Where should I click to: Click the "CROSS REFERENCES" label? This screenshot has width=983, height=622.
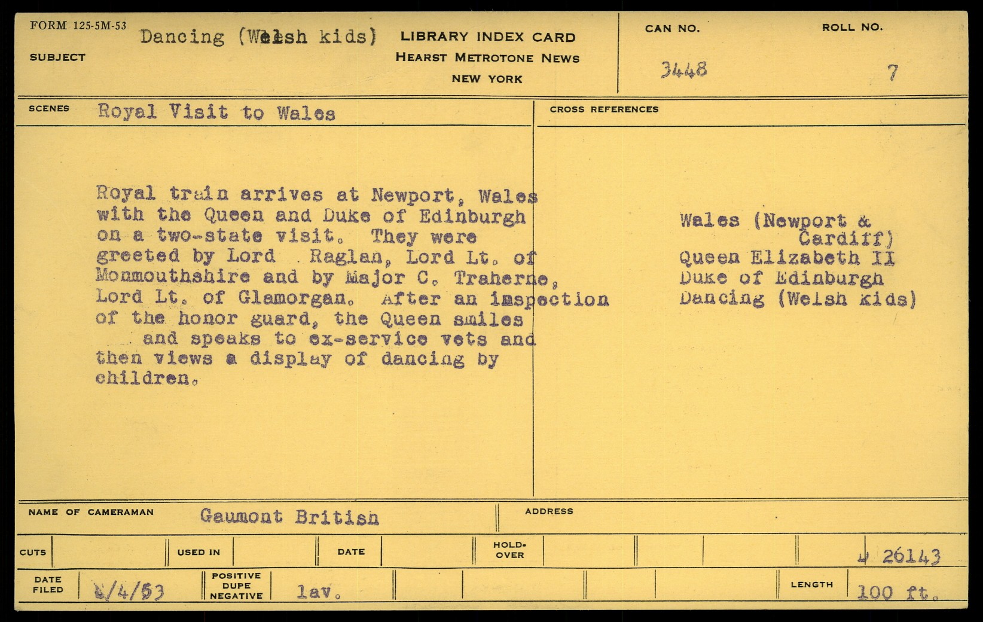pos(604,109)
